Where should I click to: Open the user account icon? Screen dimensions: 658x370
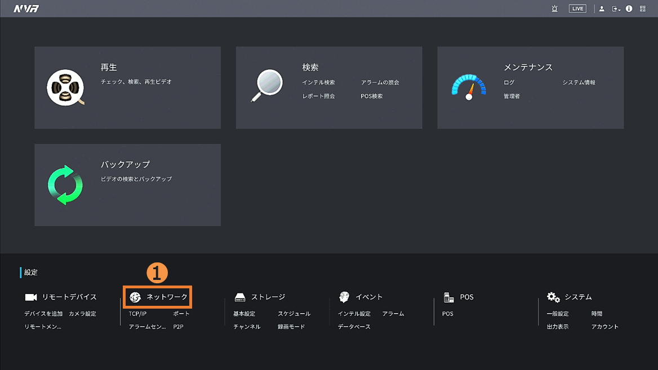tap(602, 8)
